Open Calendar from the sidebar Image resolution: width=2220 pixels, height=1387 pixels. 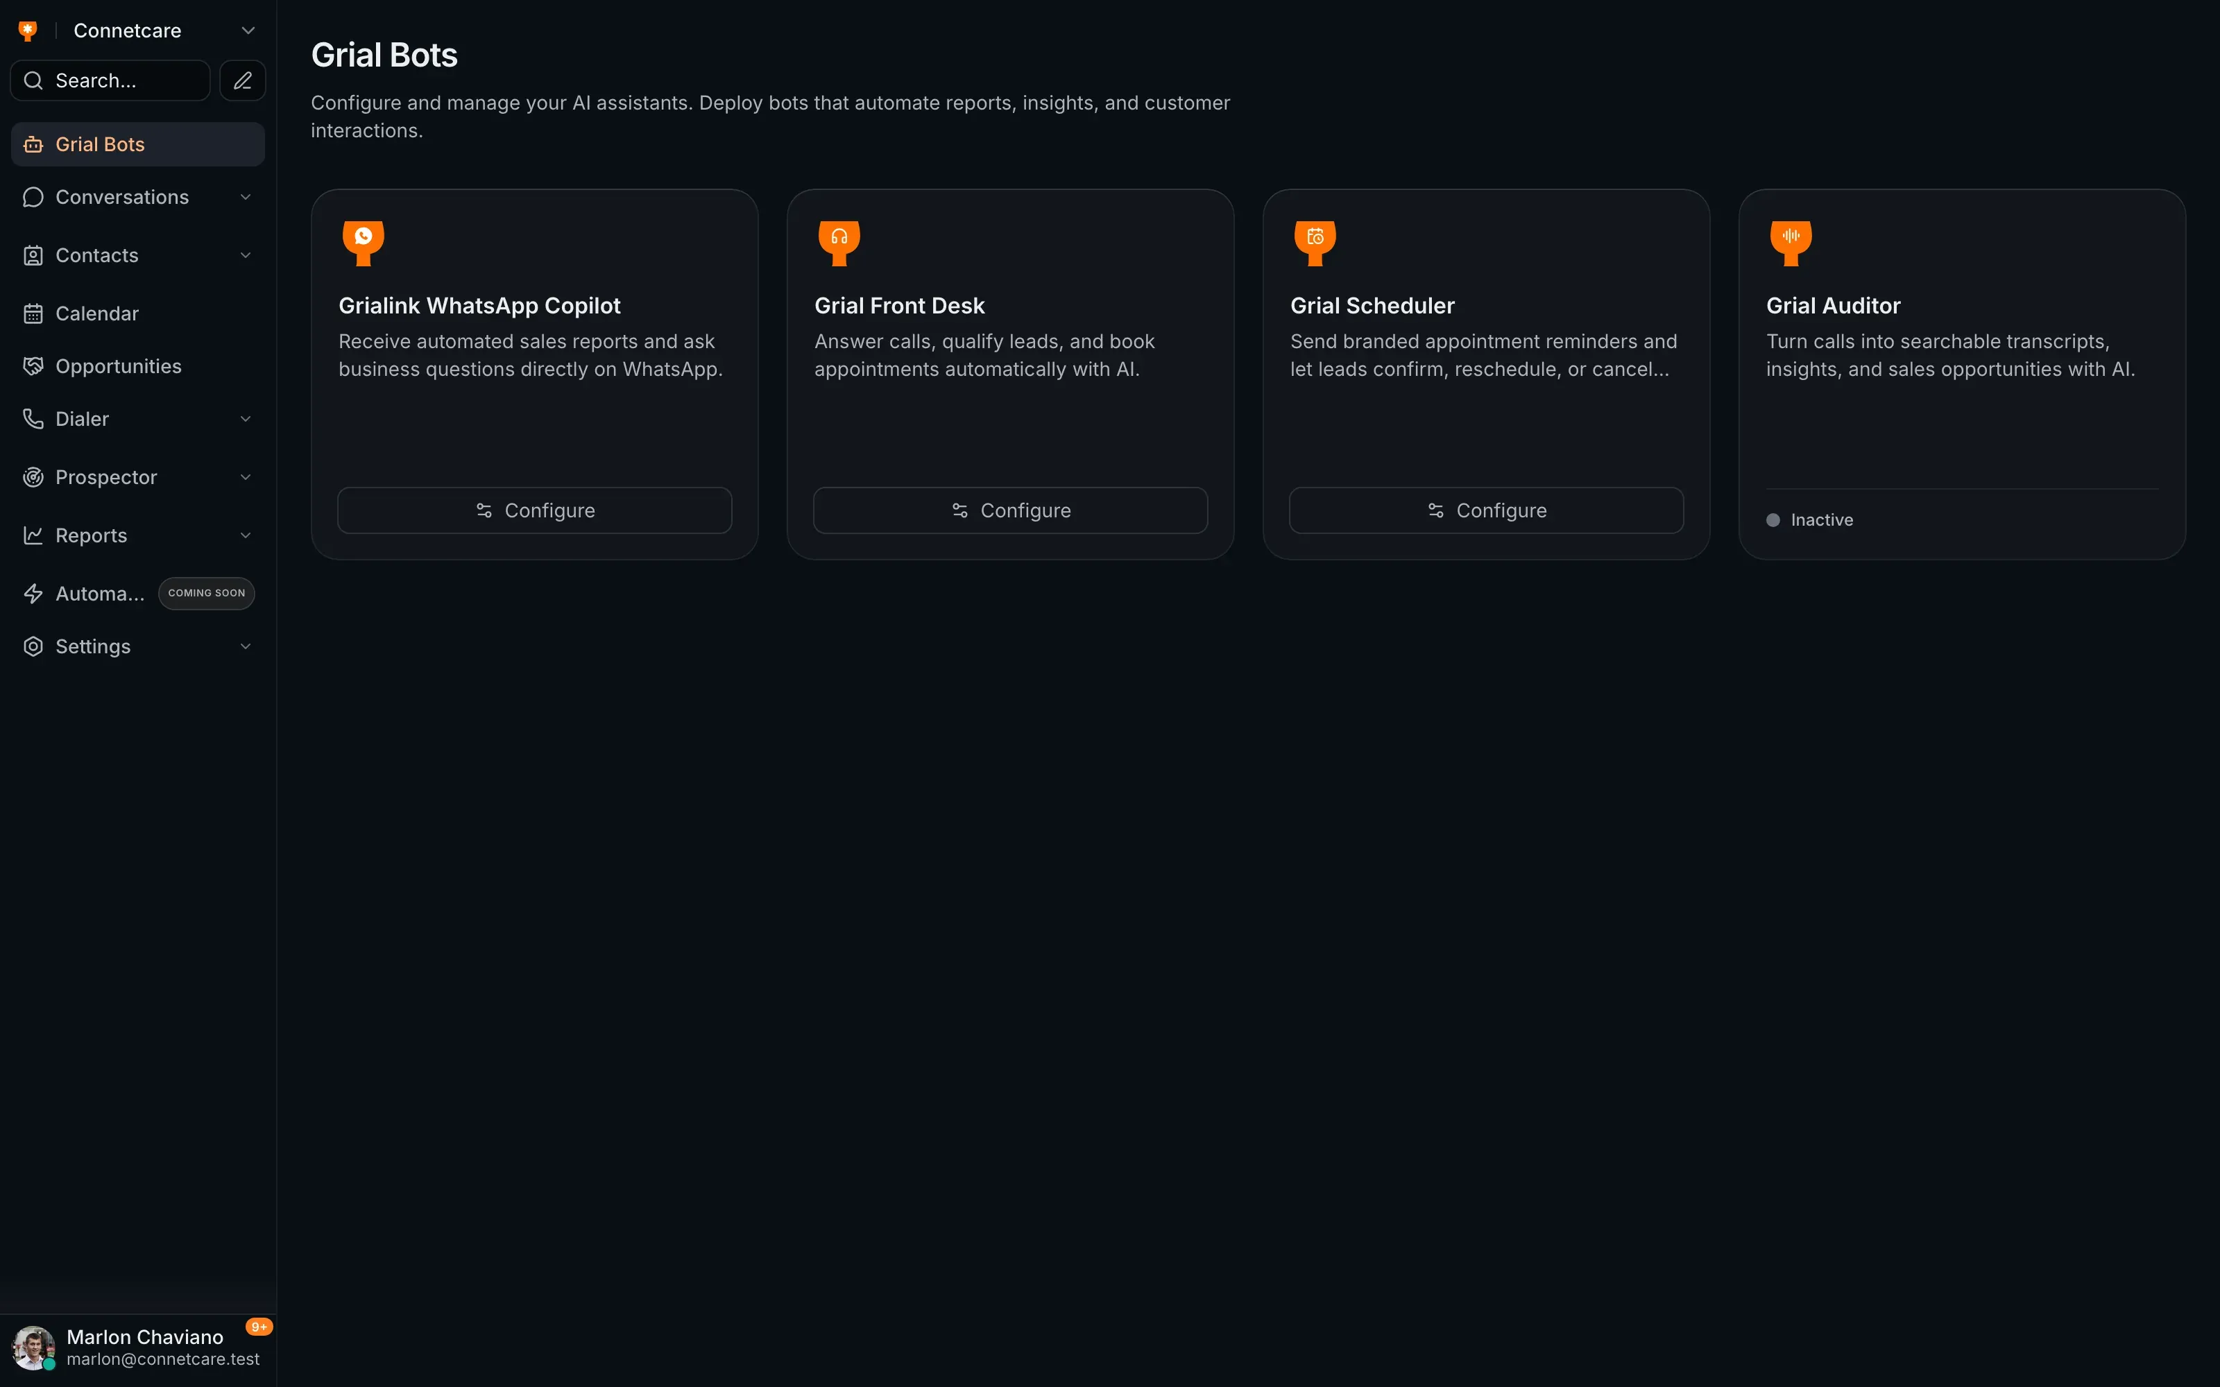137,313
